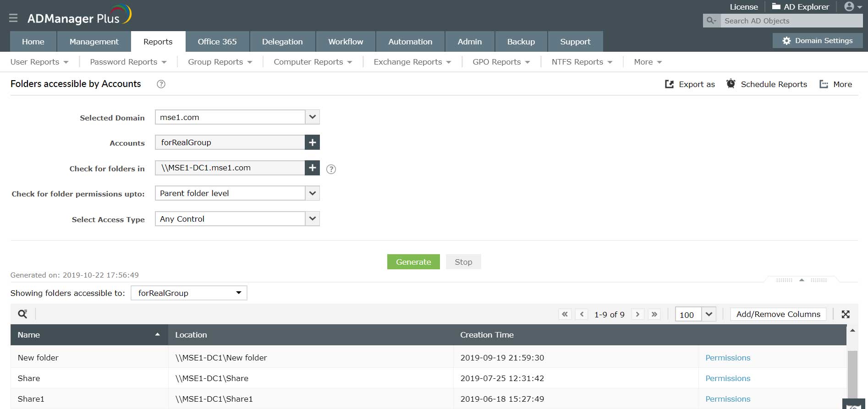
Task: Expand Exchange Reports menu
Action: coord(412,62)
